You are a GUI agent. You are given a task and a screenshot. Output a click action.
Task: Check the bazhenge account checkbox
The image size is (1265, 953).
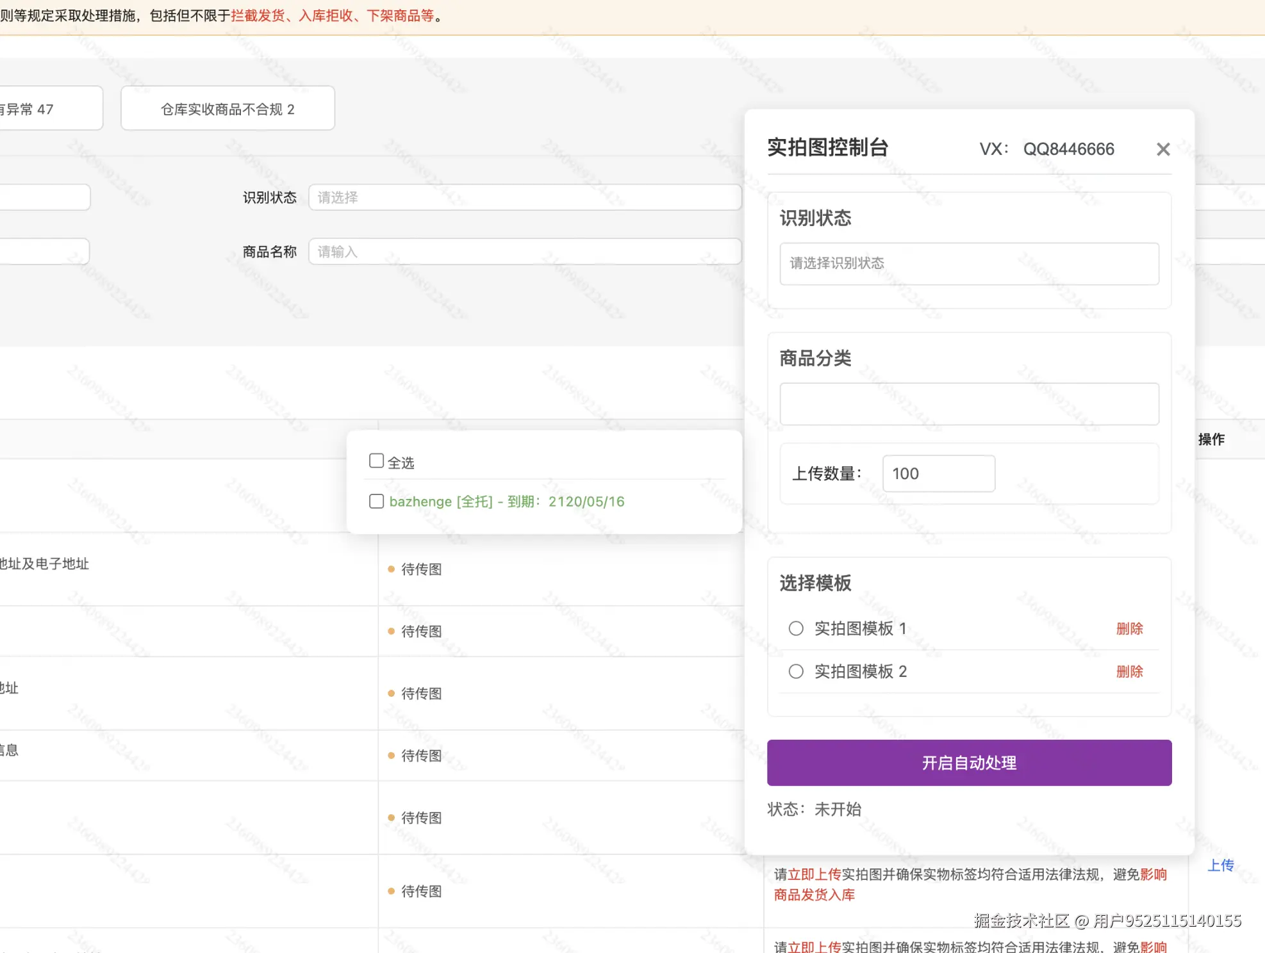click(x=376, y=501)
